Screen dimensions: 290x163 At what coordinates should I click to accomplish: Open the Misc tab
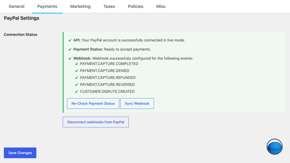161,7
